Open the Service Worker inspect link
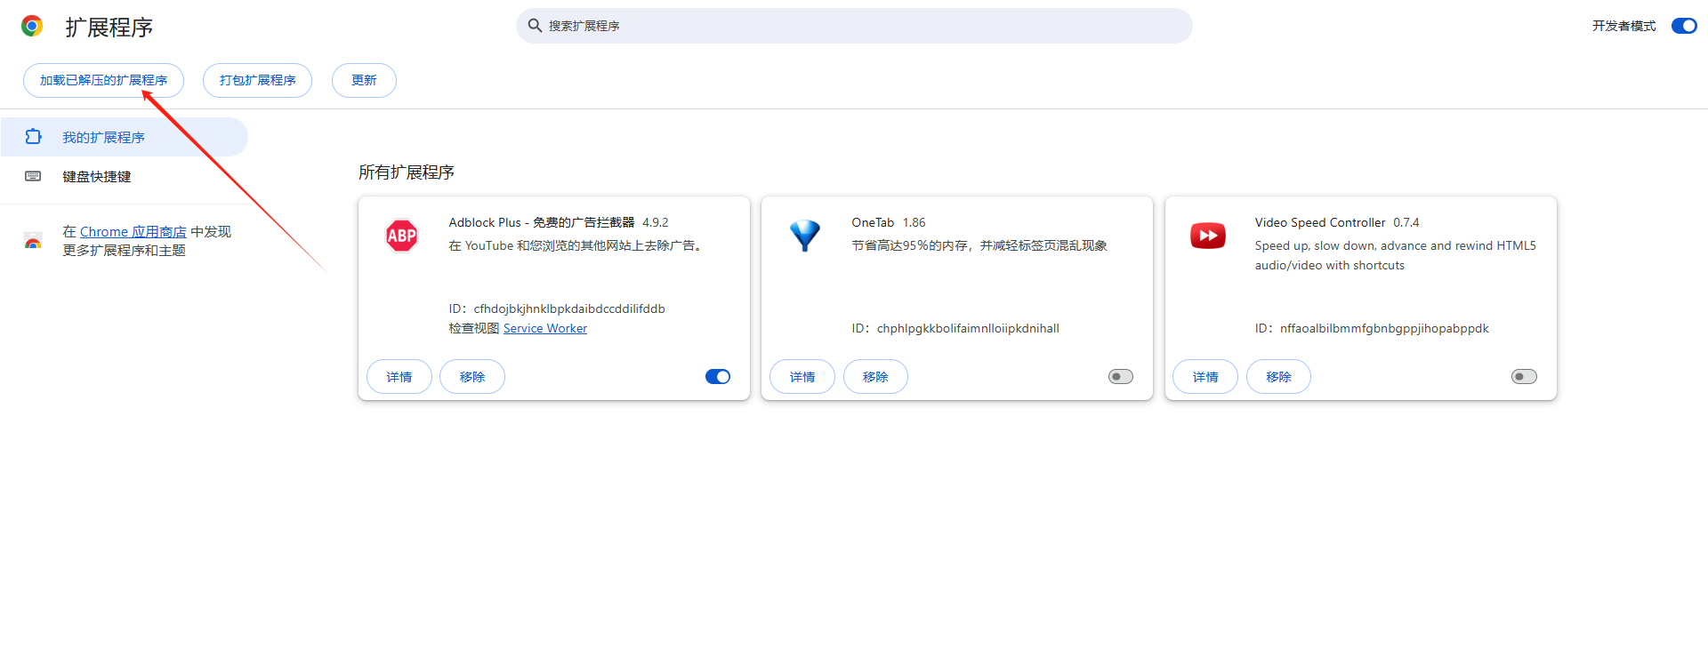 tap(544, 328)
